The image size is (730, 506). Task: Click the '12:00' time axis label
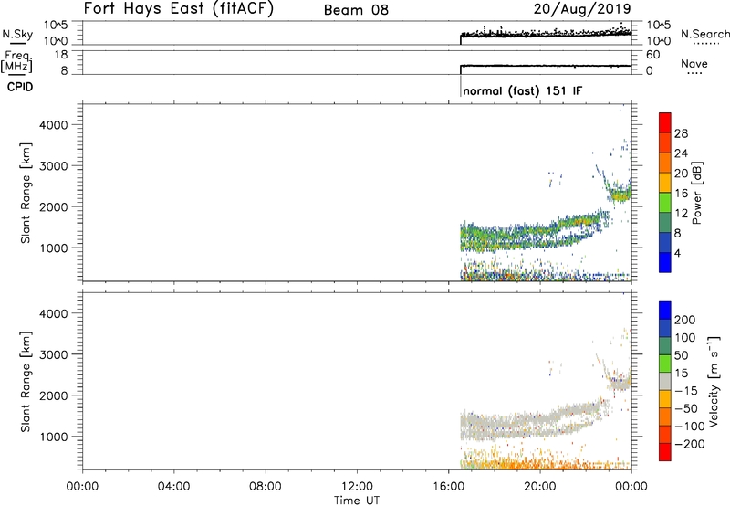point(357,487)
